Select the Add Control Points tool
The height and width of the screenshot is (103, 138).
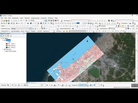coord(31,29)
